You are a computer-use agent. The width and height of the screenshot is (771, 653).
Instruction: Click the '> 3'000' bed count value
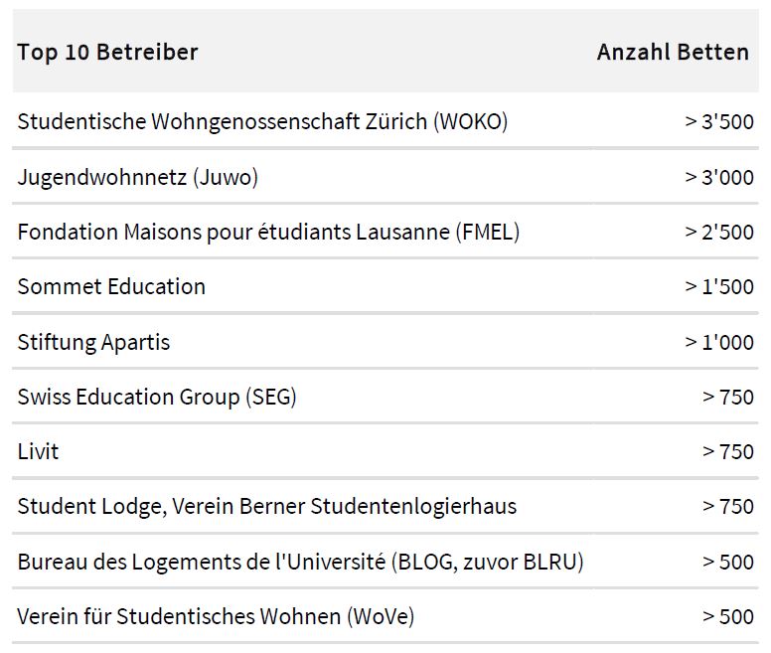coord(719,177)
